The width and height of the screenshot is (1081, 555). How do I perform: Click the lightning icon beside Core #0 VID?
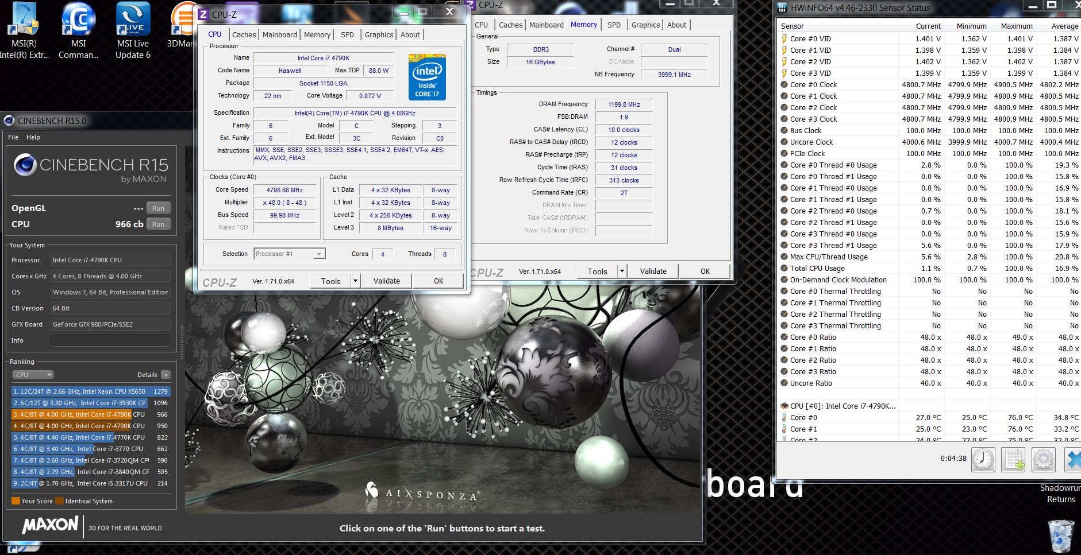(784, 38)
